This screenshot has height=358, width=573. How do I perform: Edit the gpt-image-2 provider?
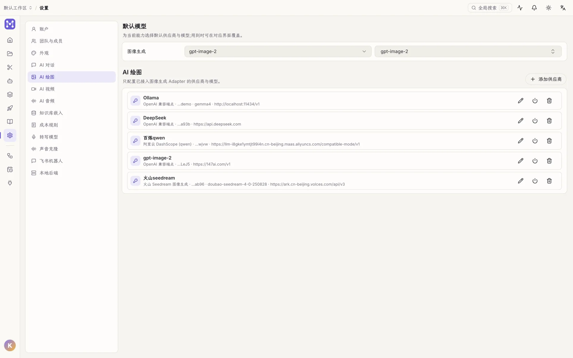coord(520,161)
